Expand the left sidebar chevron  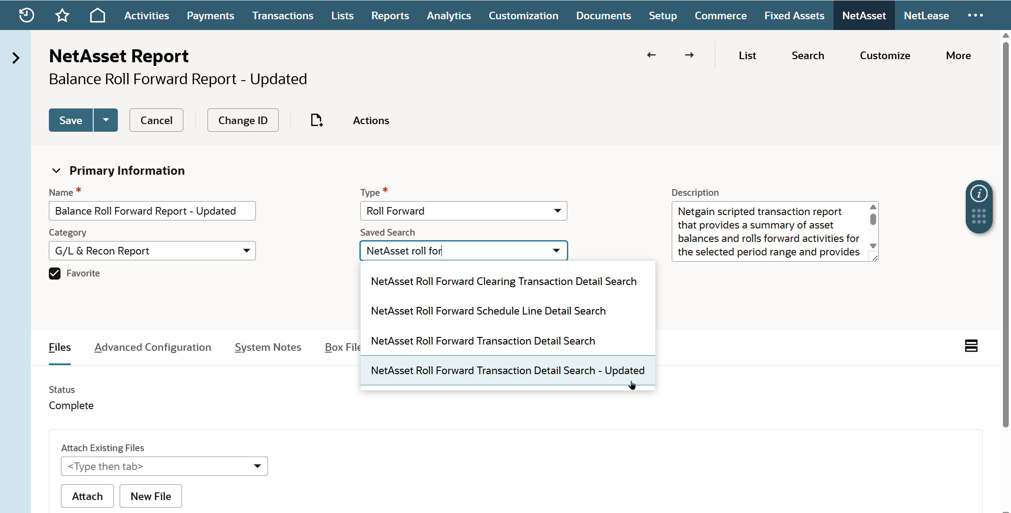(16, 58)
